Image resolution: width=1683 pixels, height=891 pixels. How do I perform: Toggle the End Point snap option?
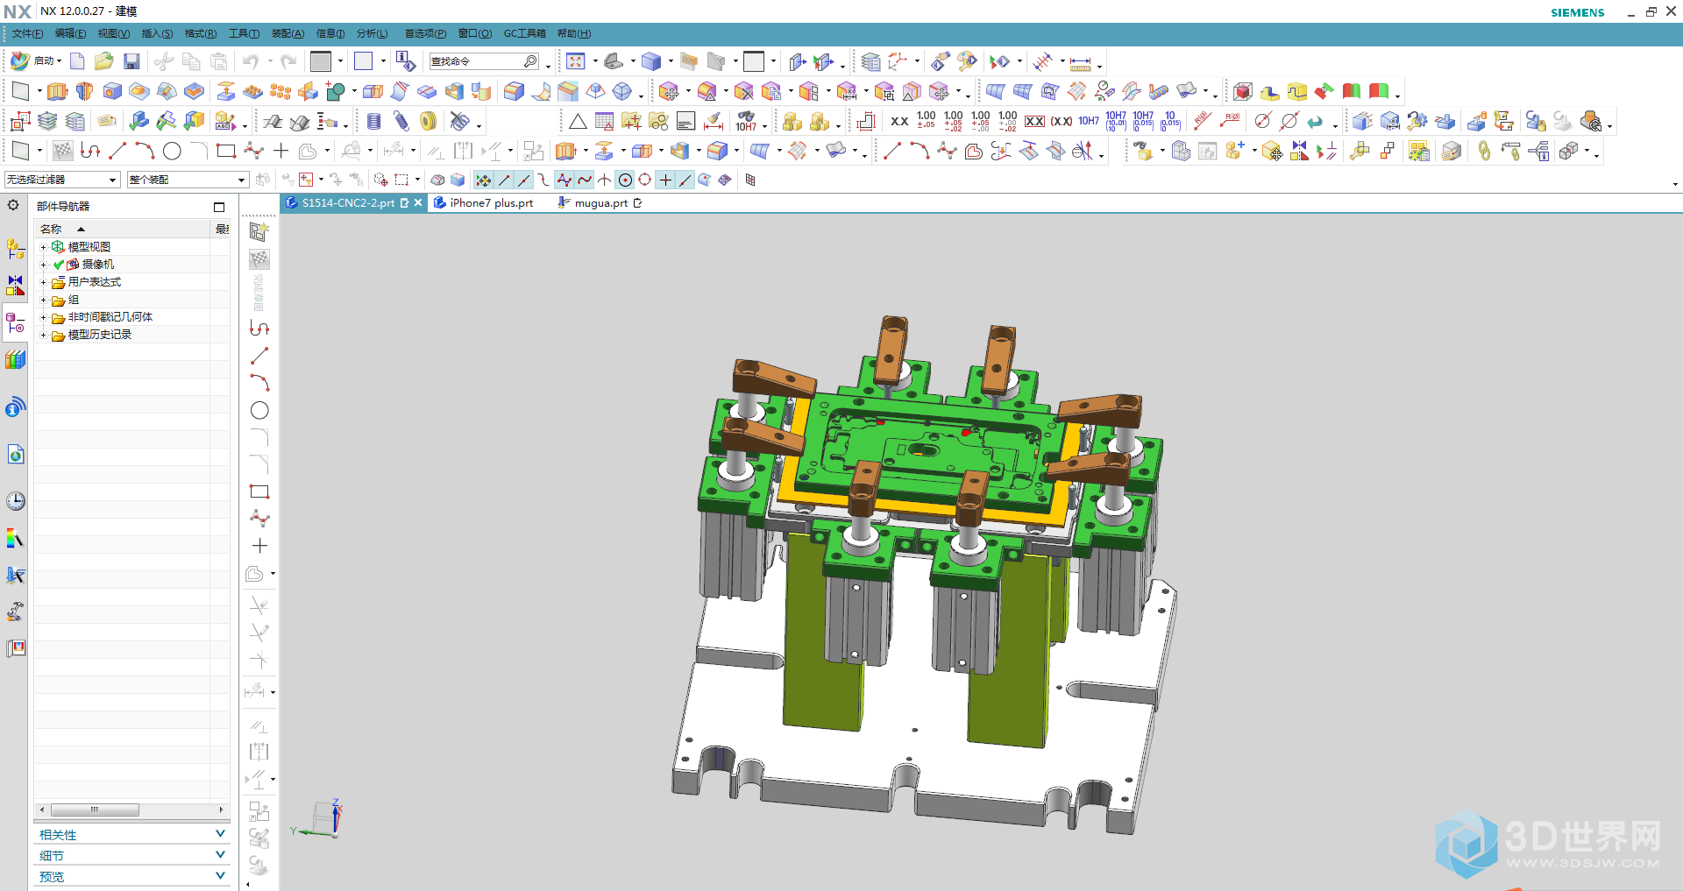click(504, 180)
